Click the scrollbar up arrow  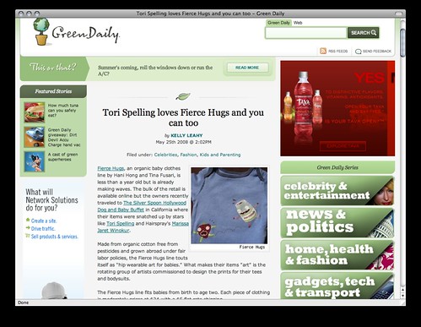402,289
